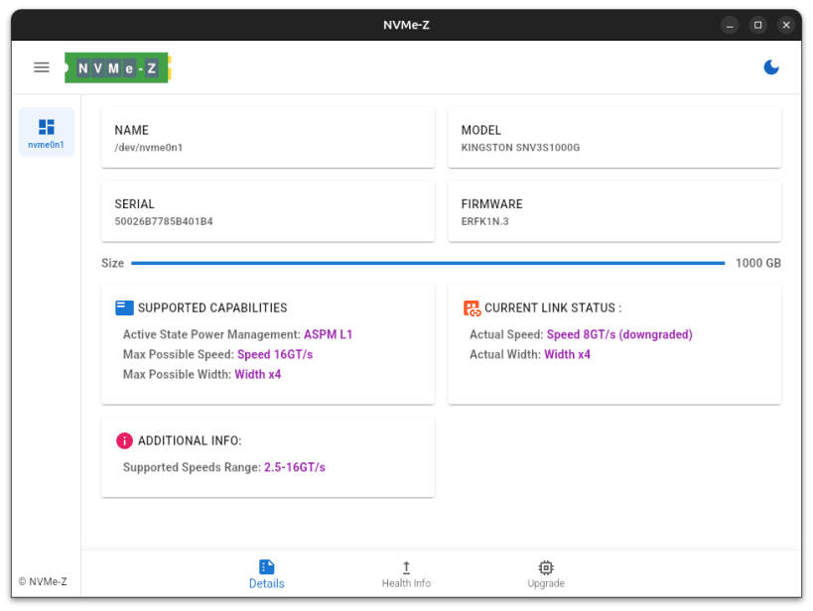Image resolution: width=813 pixels, height=611 pixels.
Task: Select firmware version ERFK1N.3
Action: [484, 222]
